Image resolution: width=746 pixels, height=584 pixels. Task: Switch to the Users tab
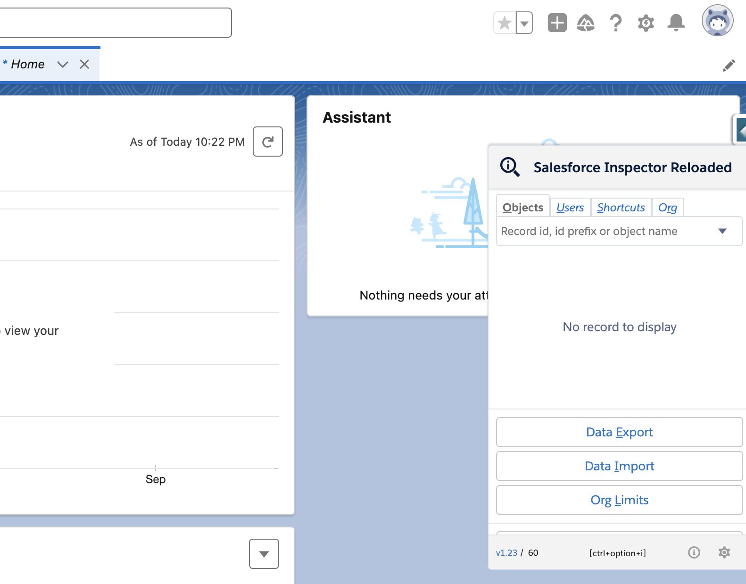click(570, 207)
